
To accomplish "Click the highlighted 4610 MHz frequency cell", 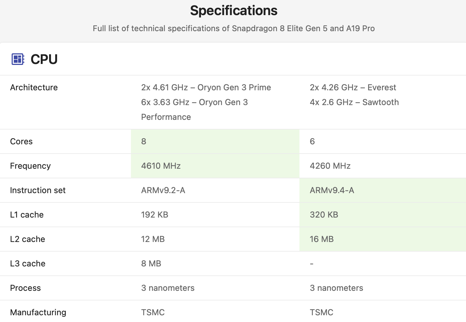I will (x=215, y=166).
